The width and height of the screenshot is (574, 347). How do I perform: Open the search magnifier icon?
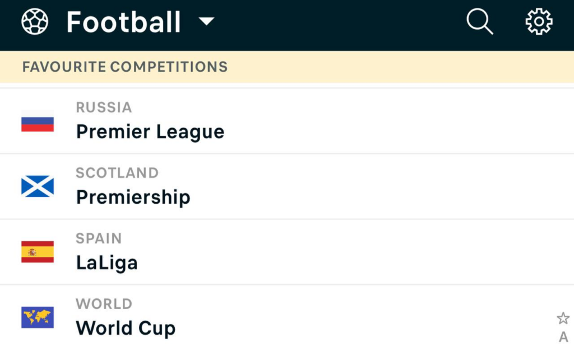[480, 22]
